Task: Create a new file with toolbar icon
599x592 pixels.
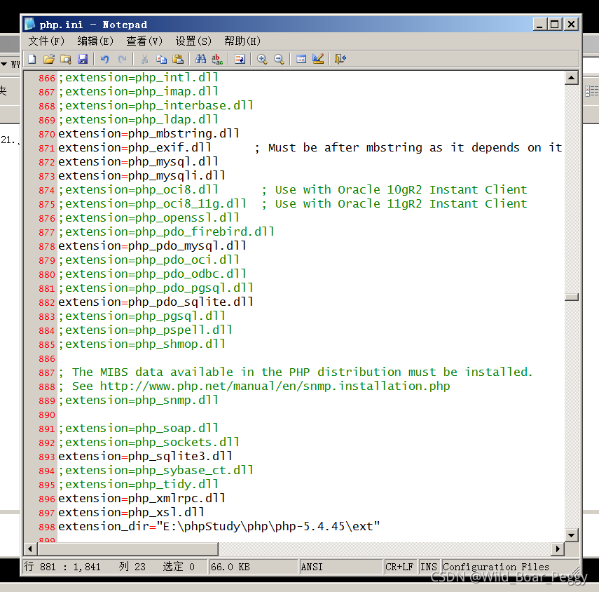Action: [x=32, y=59]
